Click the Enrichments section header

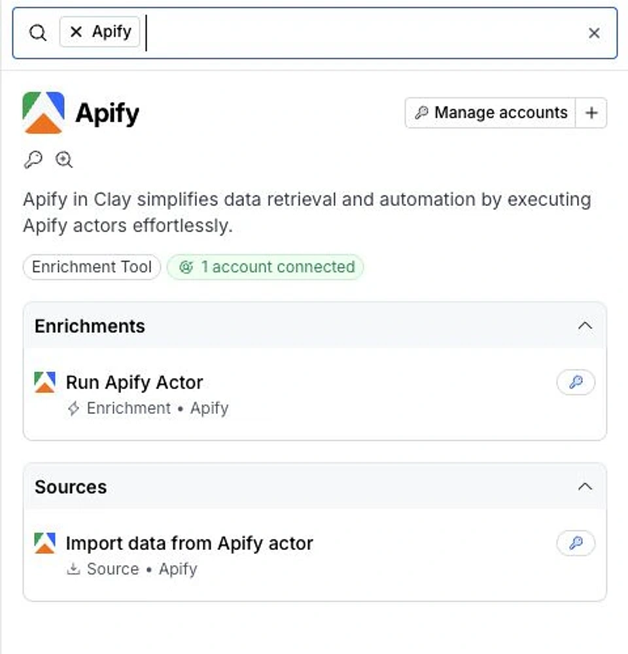(315, 326)
